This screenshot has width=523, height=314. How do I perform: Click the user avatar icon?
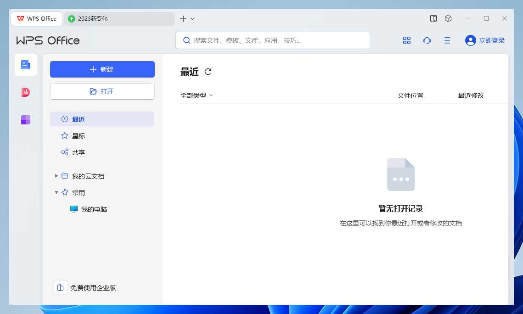click(470, 40)
